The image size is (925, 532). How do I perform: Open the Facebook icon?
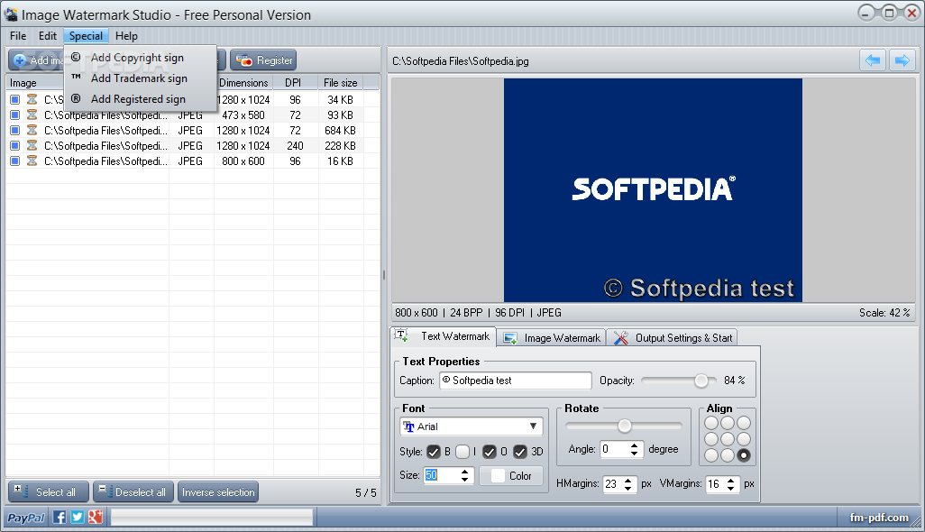(60, 518)
